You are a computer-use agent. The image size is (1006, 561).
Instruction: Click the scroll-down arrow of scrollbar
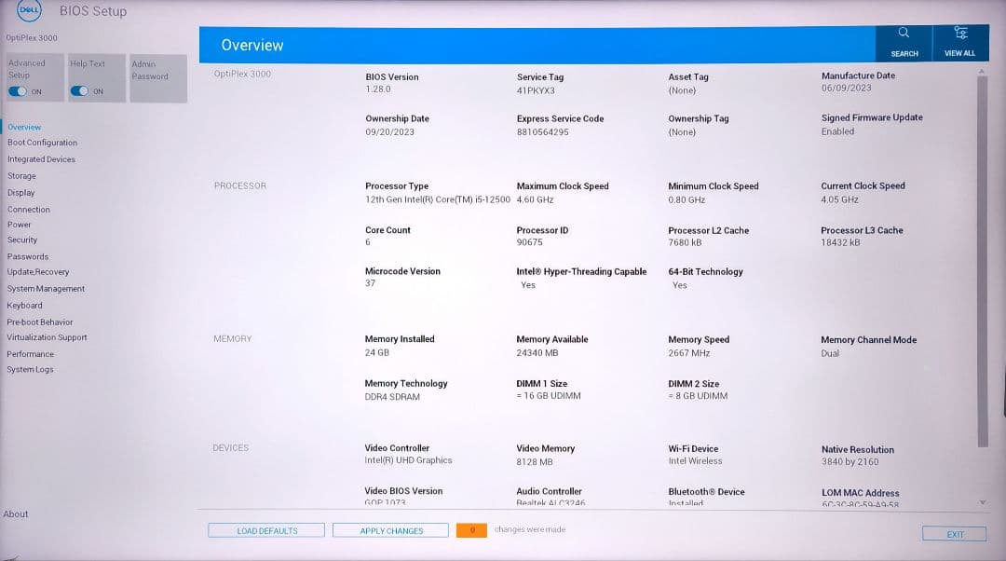click(x=982, y=502)
